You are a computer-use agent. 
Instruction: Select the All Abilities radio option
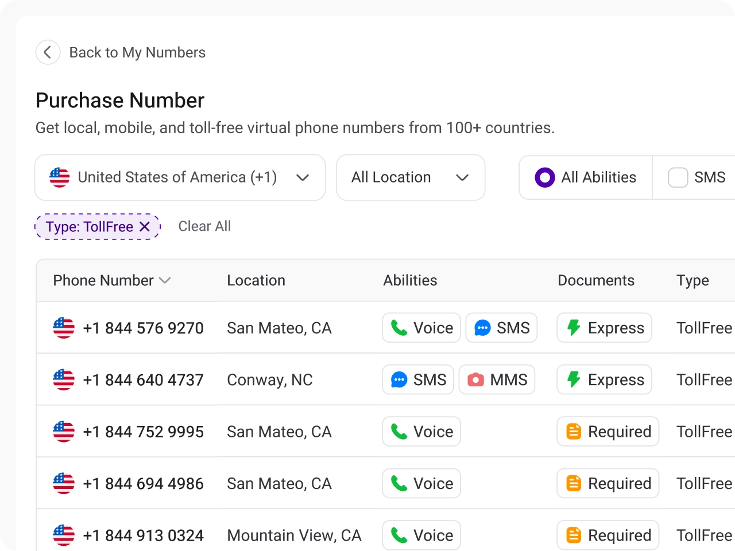pos(544,177)
